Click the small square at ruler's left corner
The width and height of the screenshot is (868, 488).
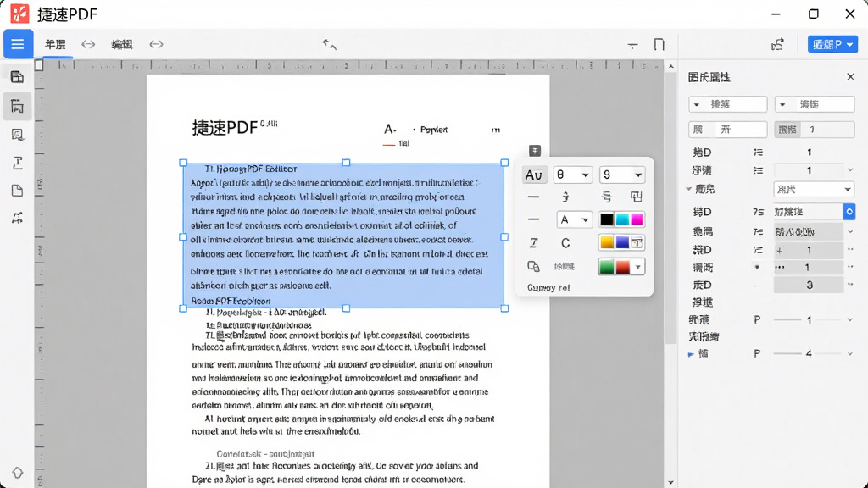pyautogui.click(x=39, y=65)
